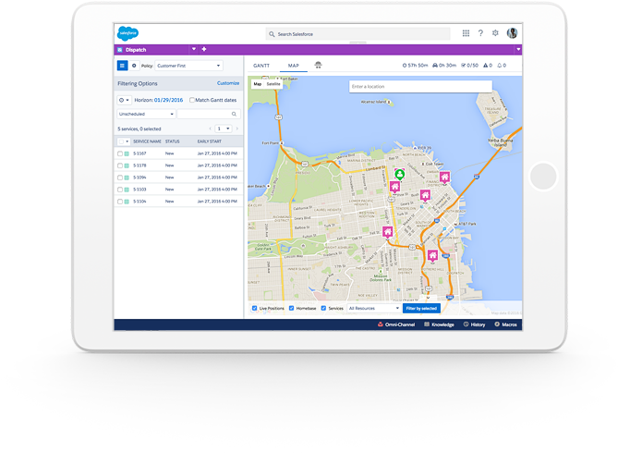Click the green status square for S-1103
Image resolution: width=618 pixels, height=453 pixels.
[x=127, y=190]
